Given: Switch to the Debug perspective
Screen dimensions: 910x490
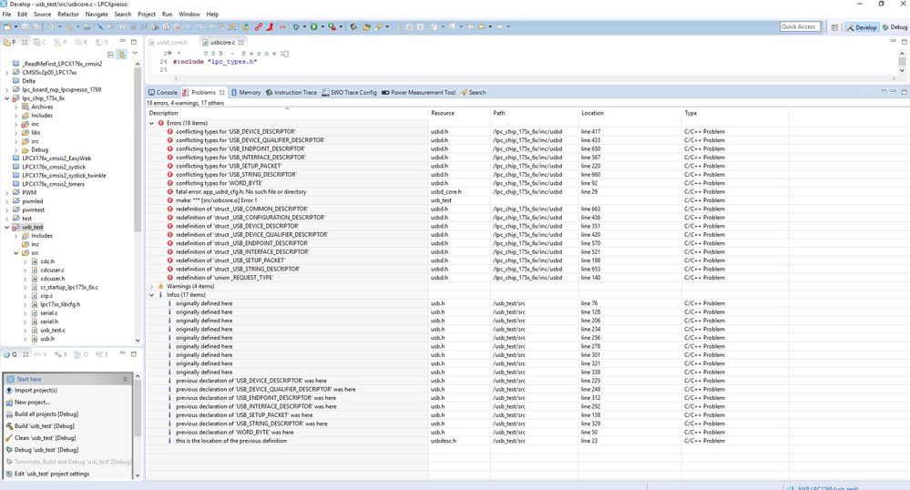Looking at the screenshot, I should pos(895,27).
